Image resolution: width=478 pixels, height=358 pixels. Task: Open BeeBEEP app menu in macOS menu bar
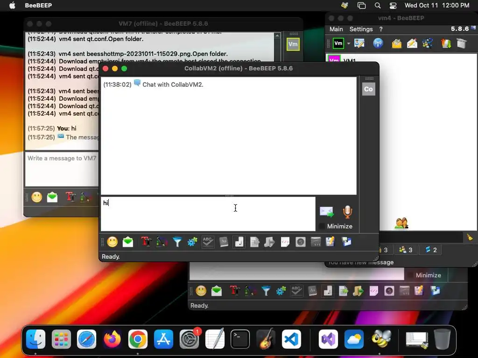[38, 6]
